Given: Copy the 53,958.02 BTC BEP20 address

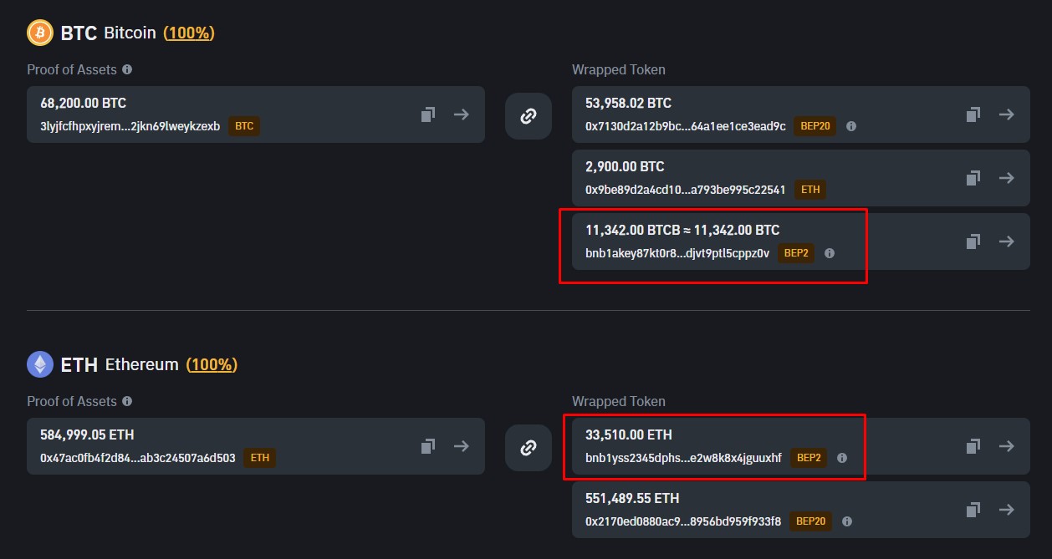Looking at the screenshot, I should [973, 114].
